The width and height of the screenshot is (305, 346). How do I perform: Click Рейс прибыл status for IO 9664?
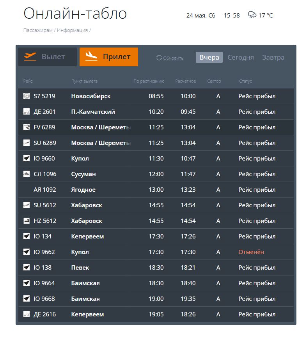(x=257, y=283)
